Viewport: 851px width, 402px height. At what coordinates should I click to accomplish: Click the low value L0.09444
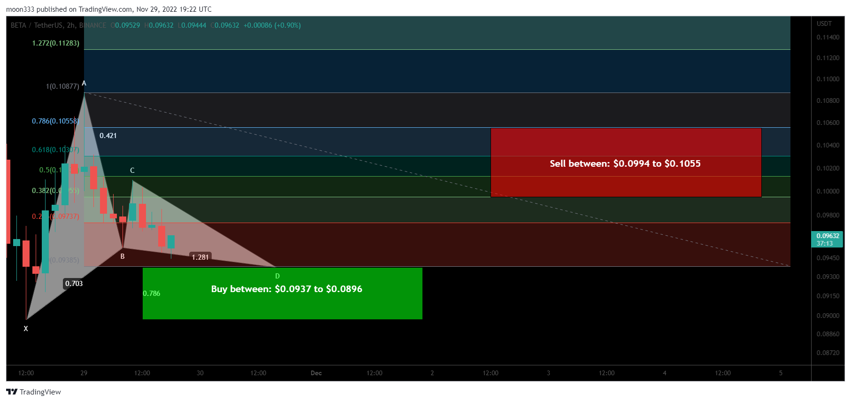coord(192,25)
